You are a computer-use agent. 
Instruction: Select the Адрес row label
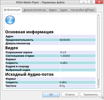click(10, 36)
